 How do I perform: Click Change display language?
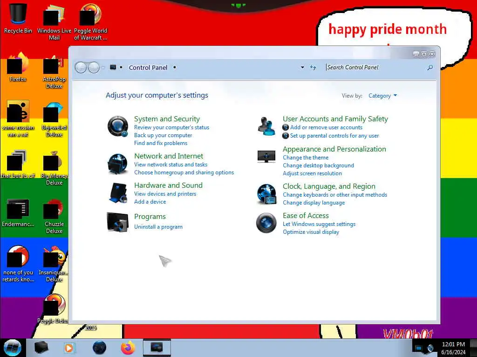(313, 203)
